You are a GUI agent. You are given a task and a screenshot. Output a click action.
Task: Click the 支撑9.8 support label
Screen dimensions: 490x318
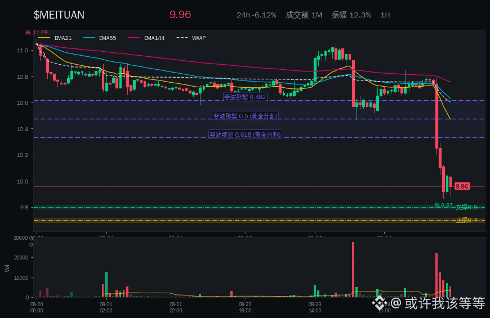466,207
